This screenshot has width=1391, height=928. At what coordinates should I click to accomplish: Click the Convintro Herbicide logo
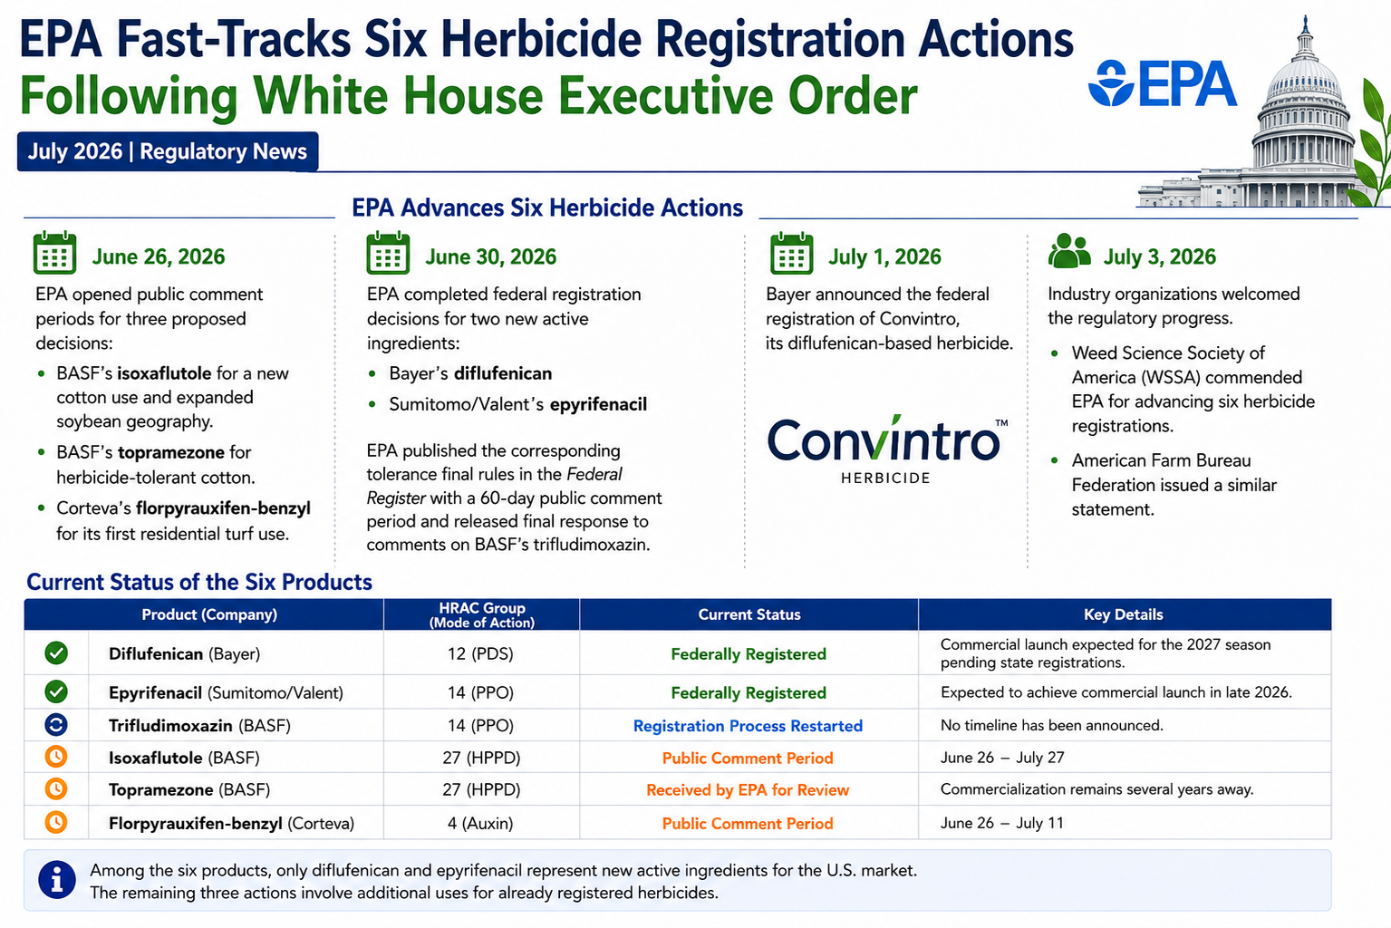click(x=886, y=450)
